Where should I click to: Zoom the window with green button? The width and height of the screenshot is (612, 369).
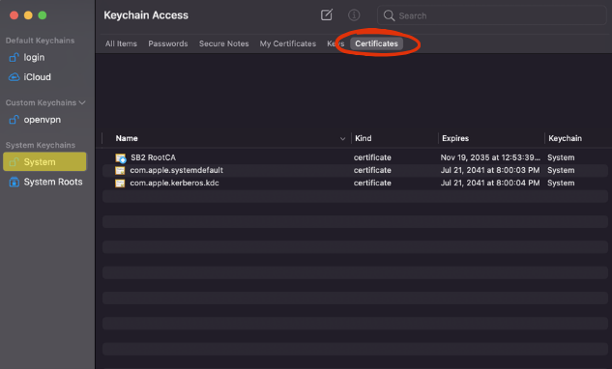click(x=43, y=15)
